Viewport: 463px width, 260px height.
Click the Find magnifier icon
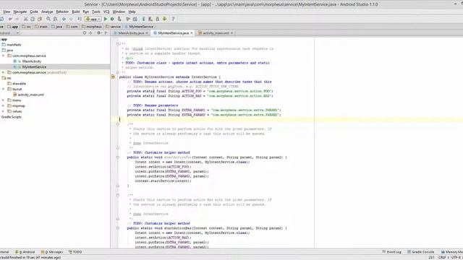coord(48,19)
